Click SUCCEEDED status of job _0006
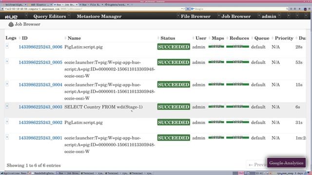 [174, 47]
